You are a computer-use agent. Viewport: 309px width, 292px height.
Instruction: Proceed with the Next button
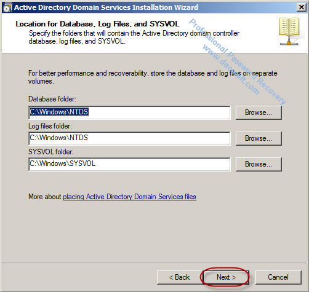point(226,277)
